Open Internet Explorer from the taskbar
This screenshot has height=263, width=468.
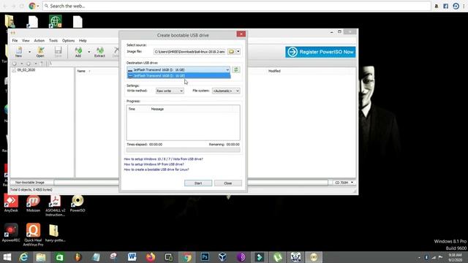point(23,257)
